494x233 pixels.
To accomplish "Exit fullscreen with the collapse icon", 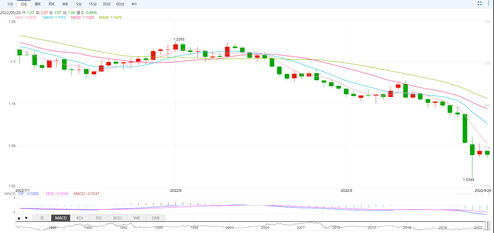I will click(x=480, y=3).
